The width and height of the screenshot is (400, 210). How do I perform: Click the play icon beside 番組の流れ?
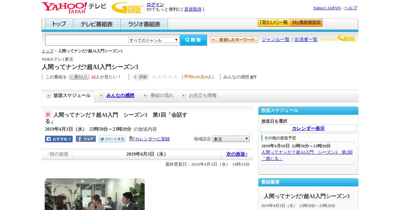[x=145, y=96]
